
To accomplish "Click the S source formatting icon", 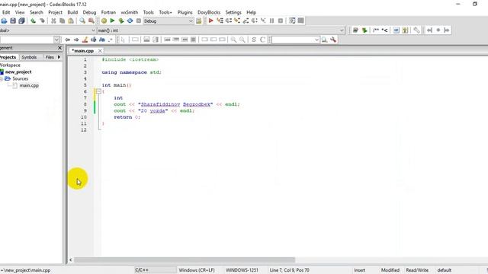I will tap(254, 40).
